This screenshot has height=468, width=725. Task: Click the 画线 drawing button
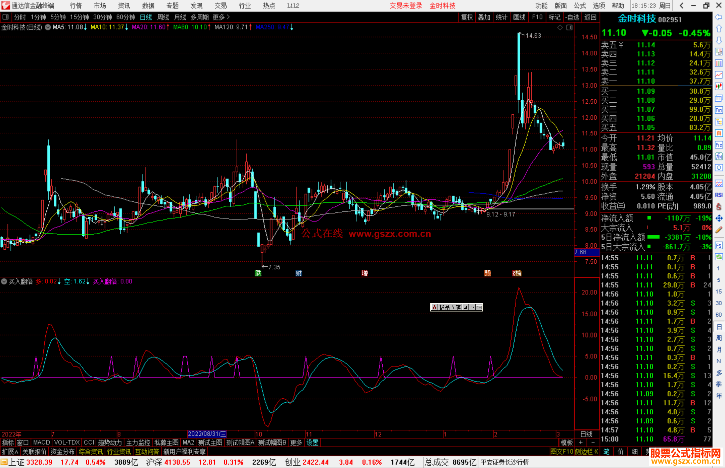[x=519, y=17]
